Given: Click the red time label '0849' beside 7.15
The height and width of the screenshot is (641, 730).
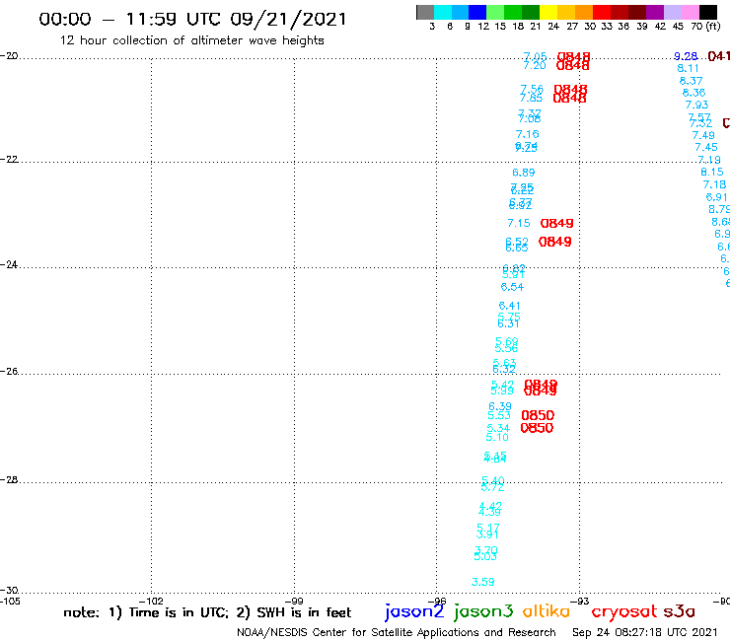Looking at the screenshot, I should [556, 224].
